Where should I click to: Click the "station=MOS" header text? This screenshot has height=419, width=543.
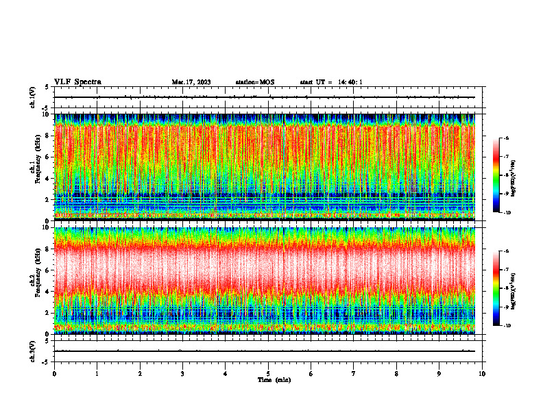click(x=255, y=82)
